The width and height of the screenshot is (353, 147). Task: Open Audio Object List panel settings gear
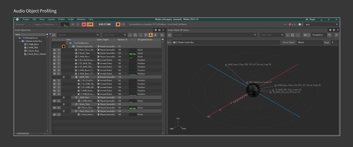coord(156,30)
